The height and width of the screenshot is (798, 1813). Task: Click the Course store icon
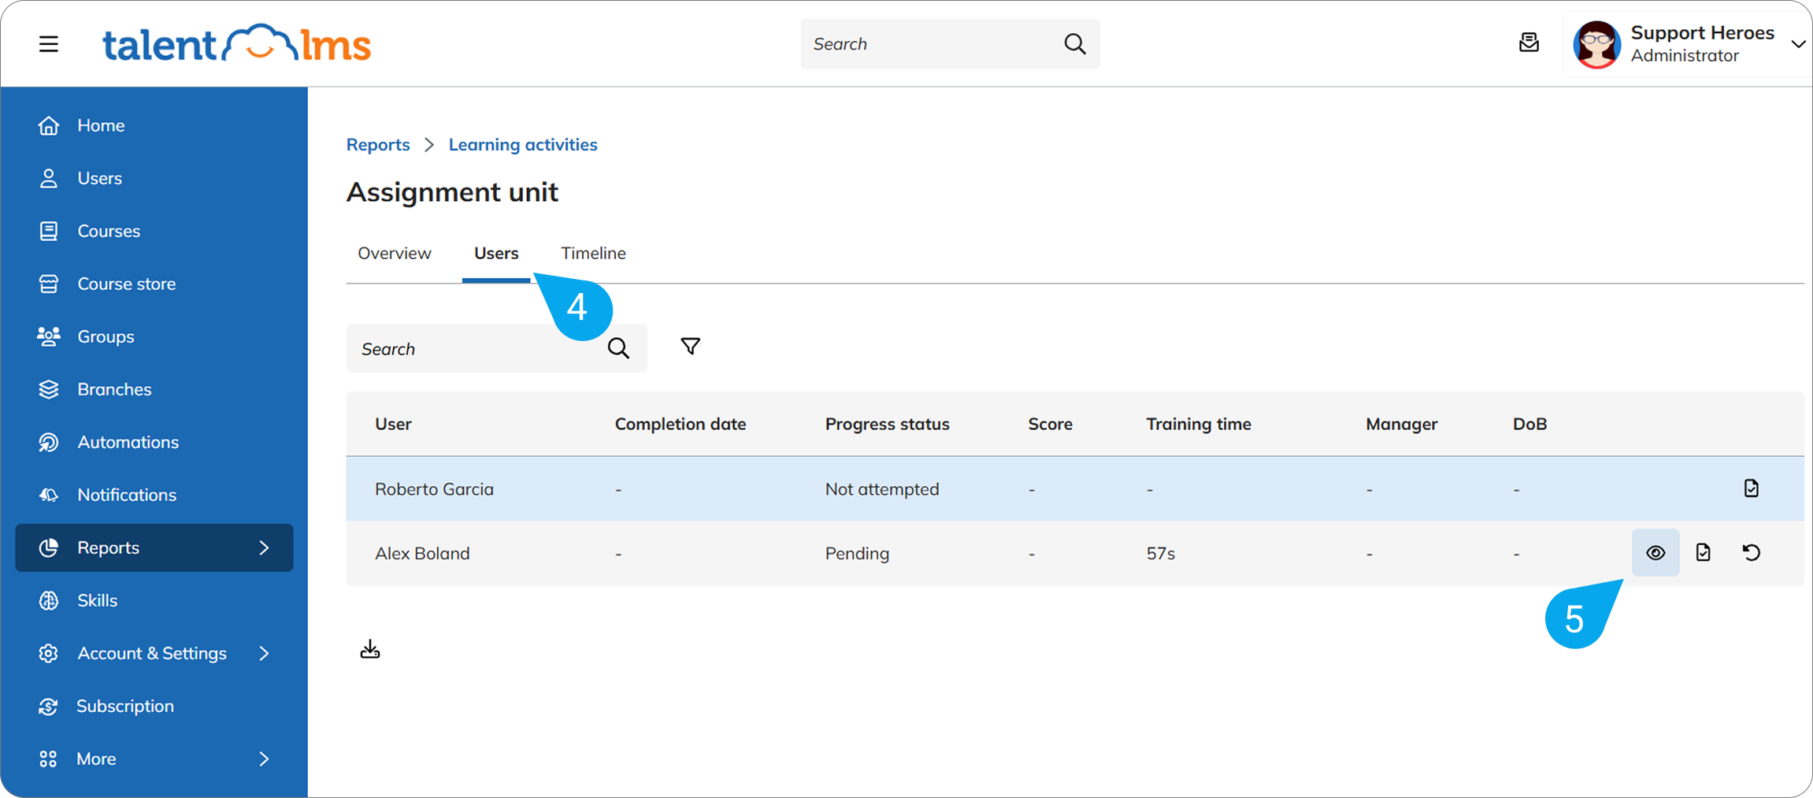[x=49, y=284]
